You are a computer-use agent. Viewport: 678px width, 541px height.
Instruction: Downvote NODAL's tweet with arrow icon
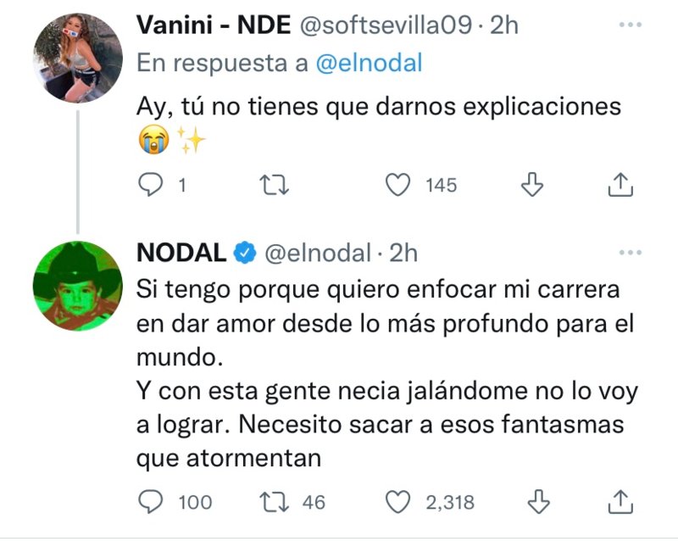click(x=539, y=502)
